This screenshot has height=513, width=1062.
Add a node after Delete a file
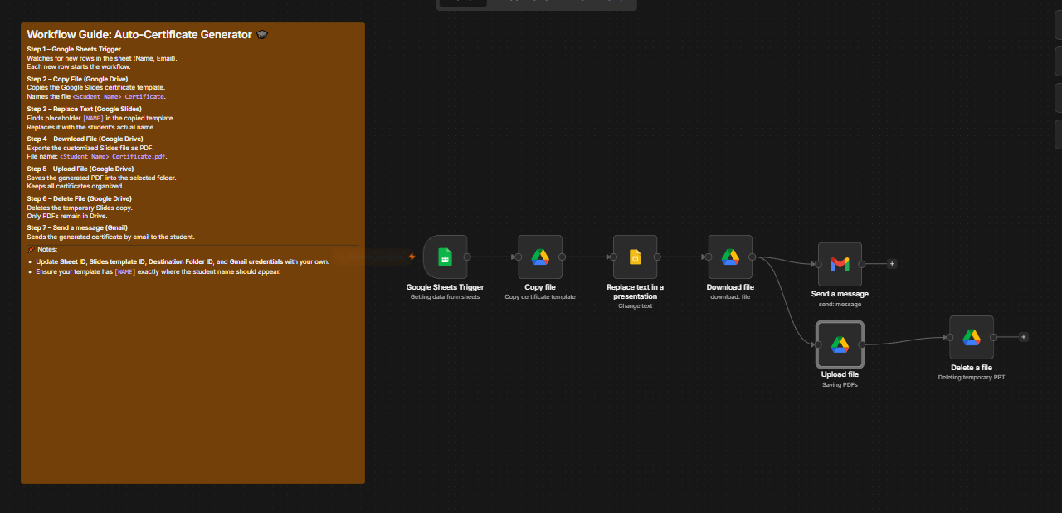point(1024,337)
